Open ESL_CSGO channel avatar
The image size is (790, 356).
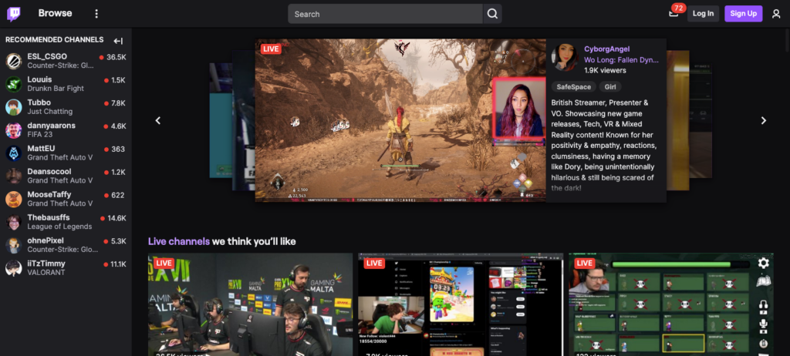[x=14, y=62]
